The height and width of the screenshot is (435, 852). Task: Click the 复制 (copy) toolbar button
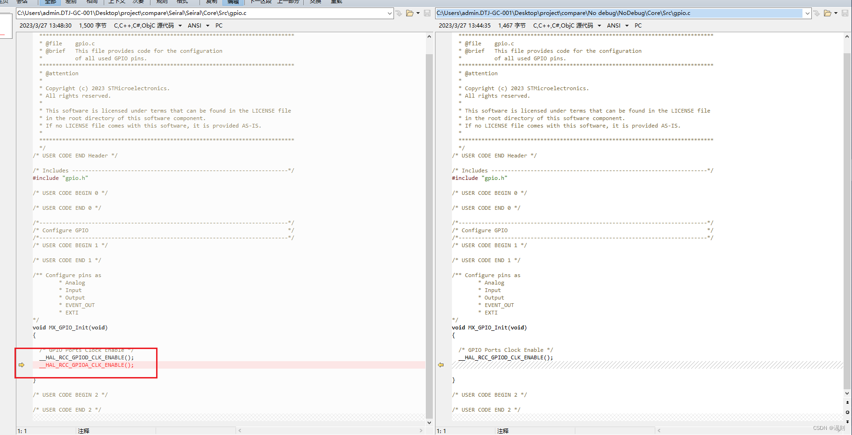(212, 2)
